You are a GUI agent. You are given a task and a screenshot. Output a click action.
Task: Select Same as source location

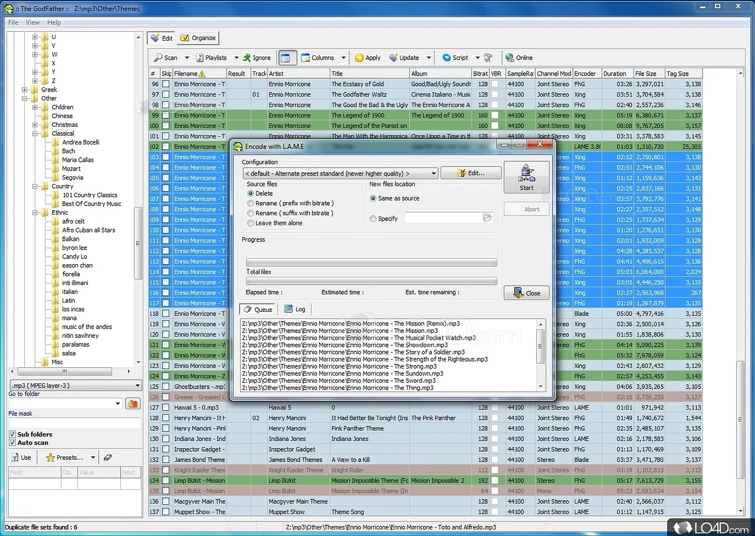tap(395, 198)
